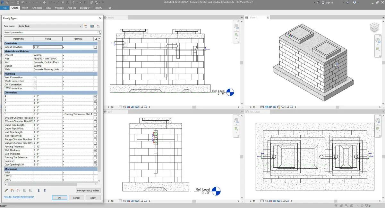Viewport: 385px width, 208px height.
Task: Click detail level icon in Left view control bar
Action: pos(120,201)
